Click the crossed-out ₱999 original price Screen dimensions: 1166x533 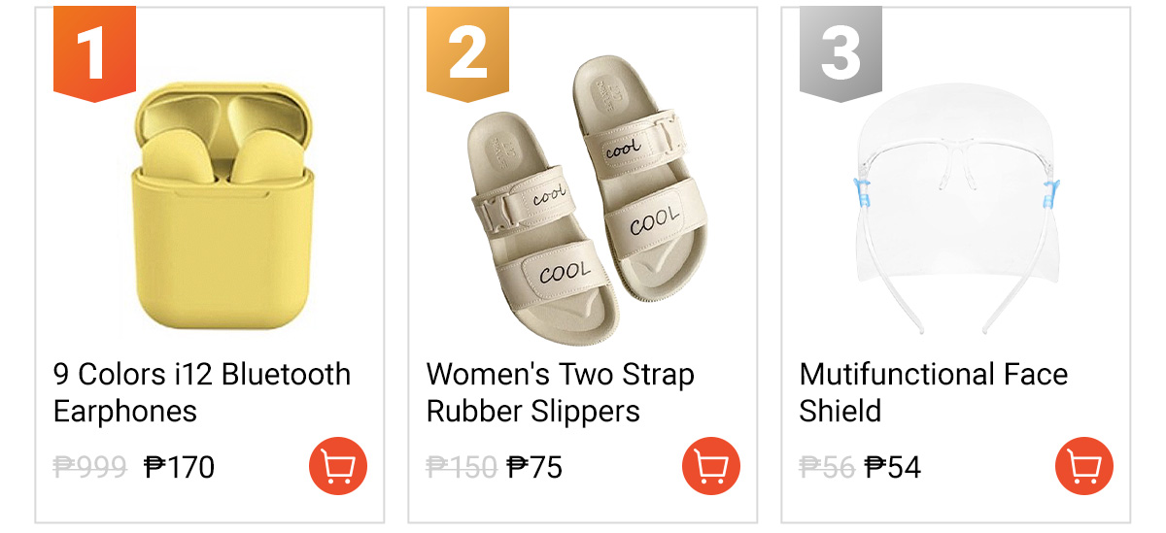[89, 468]
